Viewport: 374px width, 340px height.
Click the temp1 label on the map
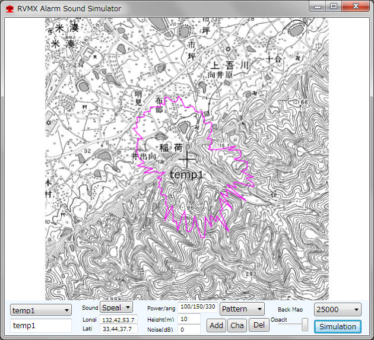186,175
